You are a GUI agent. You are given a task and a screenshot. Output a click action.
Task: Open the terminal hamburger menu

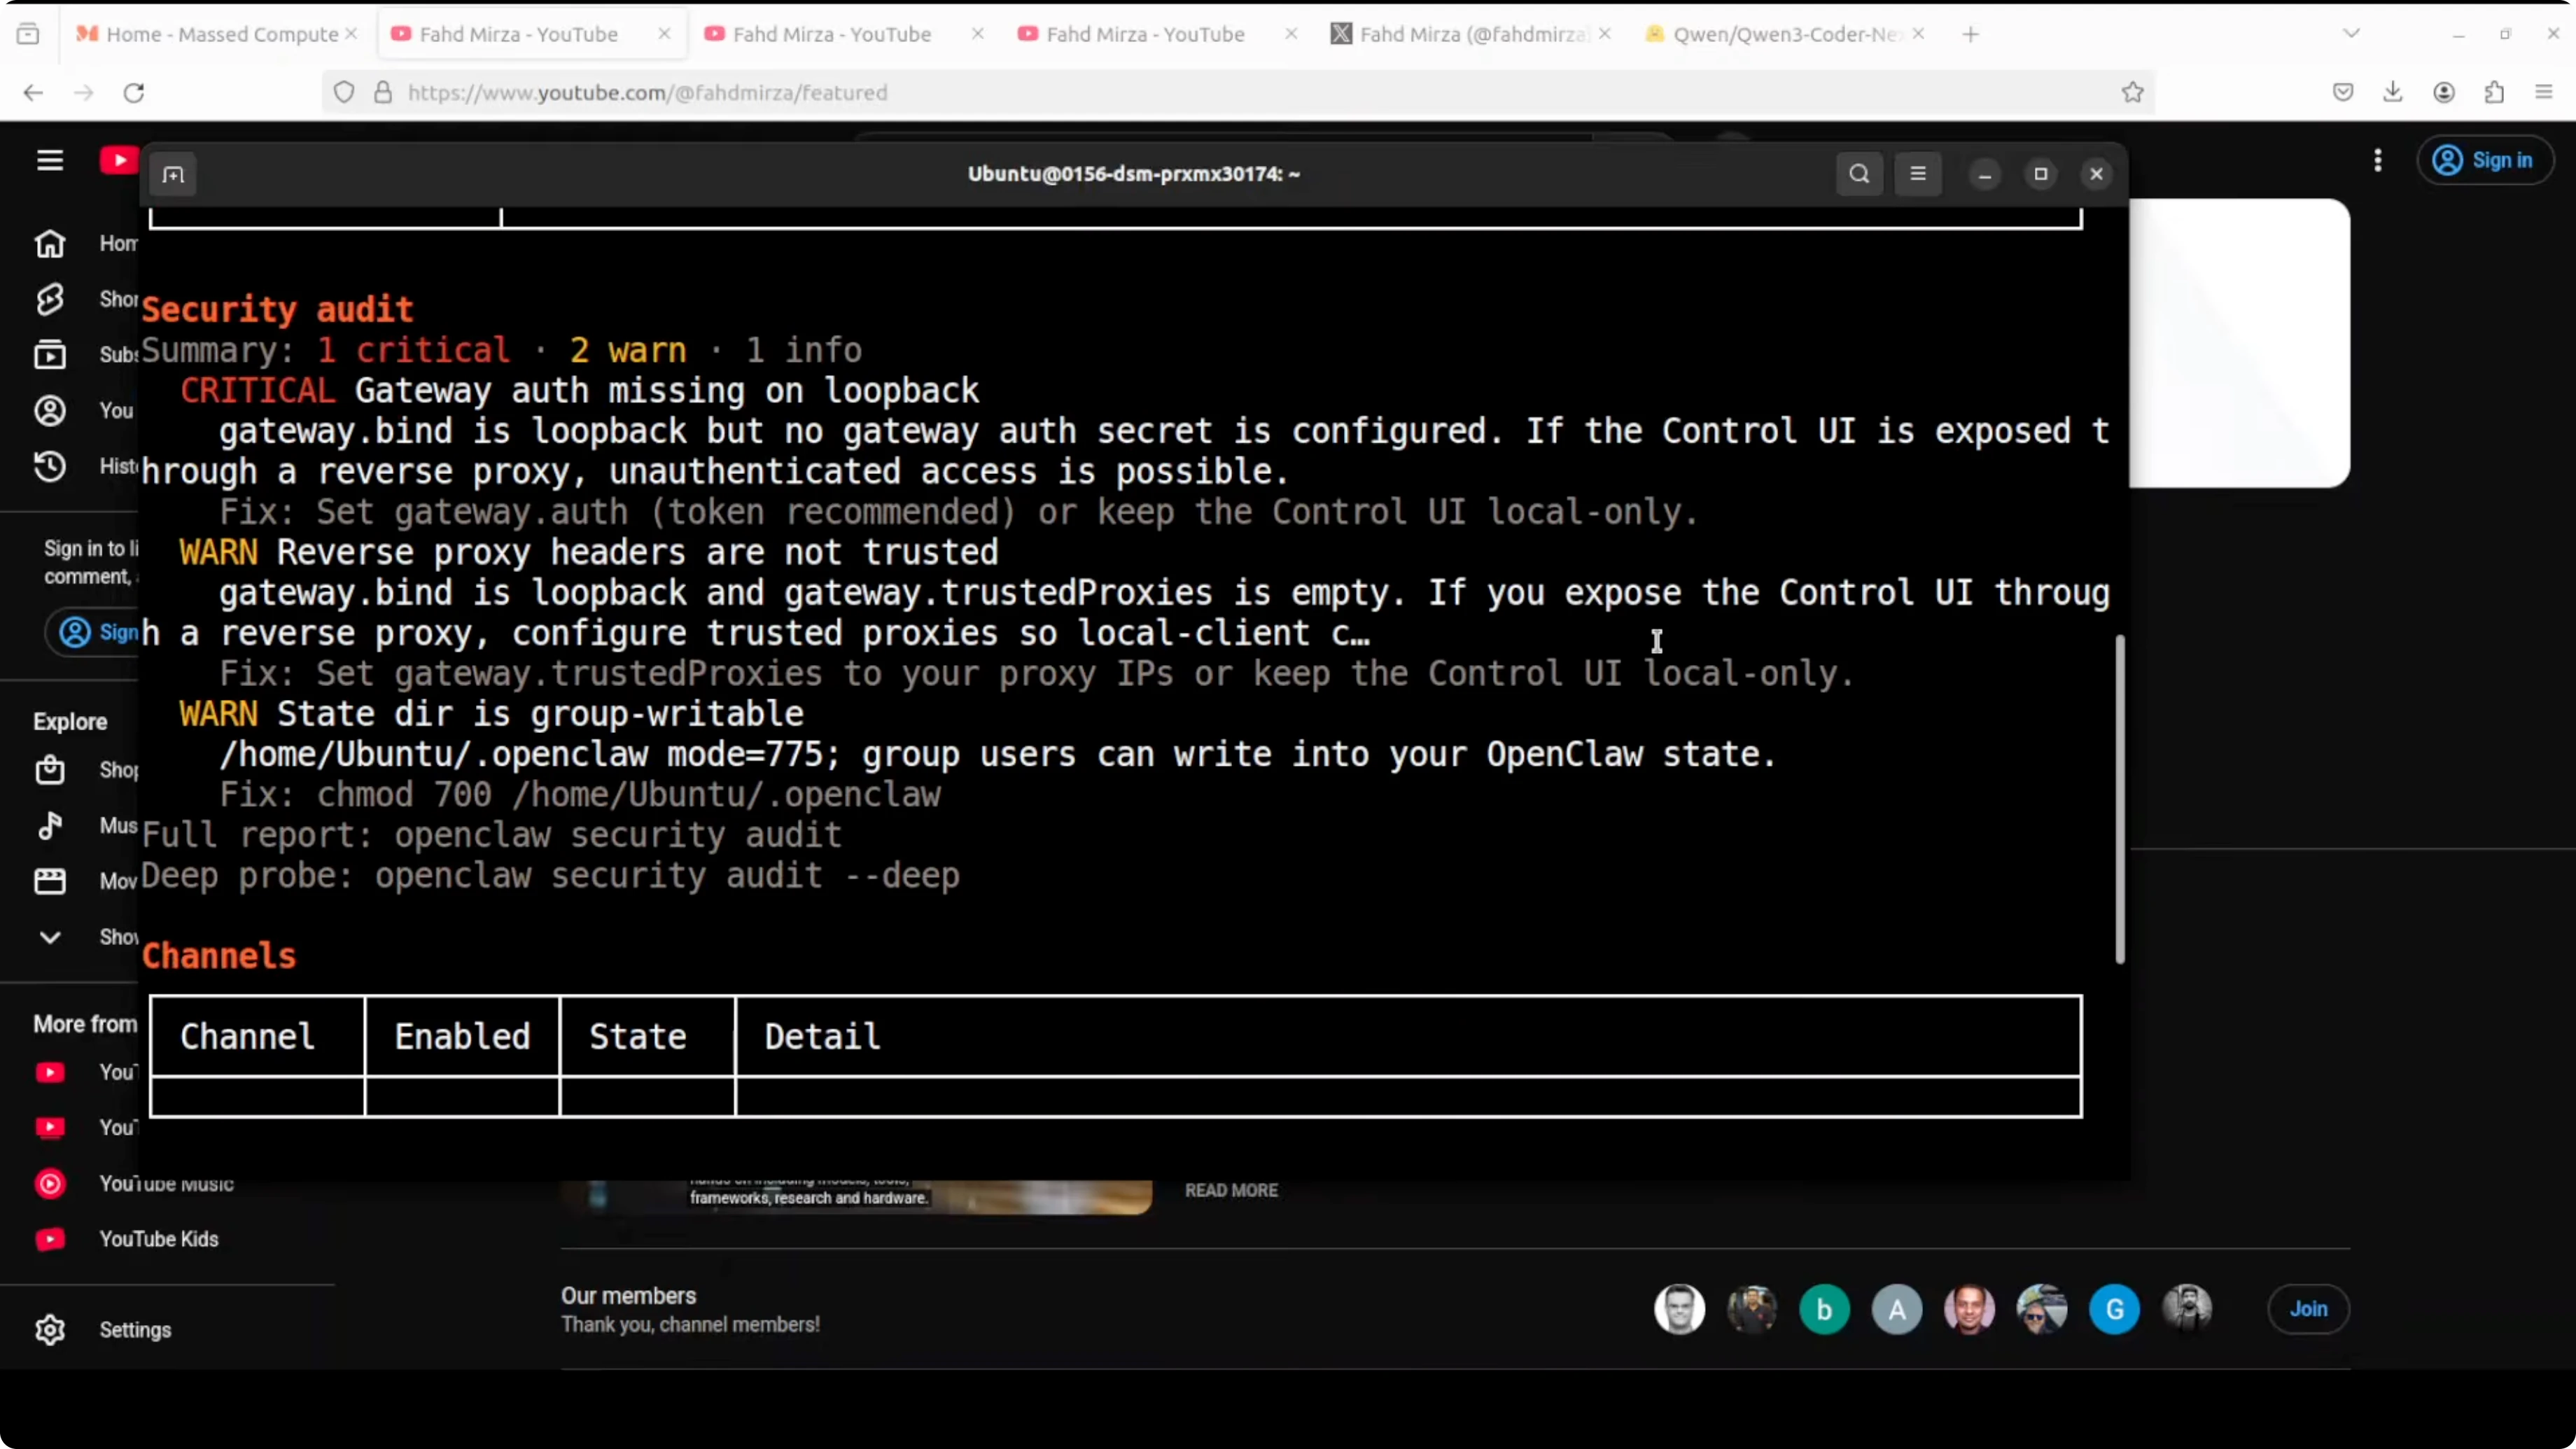1917,174
